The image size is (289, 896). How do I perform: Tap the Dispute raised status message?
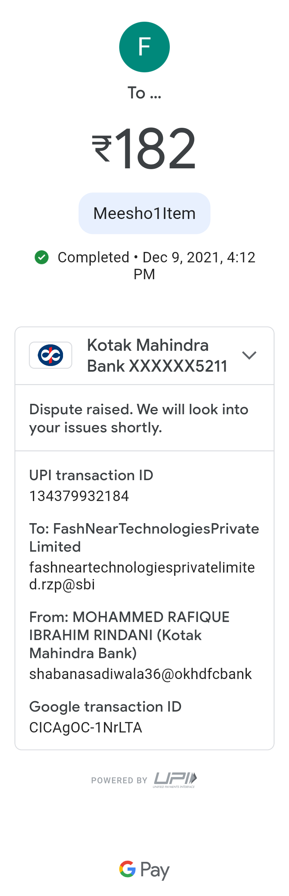coord(138,418)
